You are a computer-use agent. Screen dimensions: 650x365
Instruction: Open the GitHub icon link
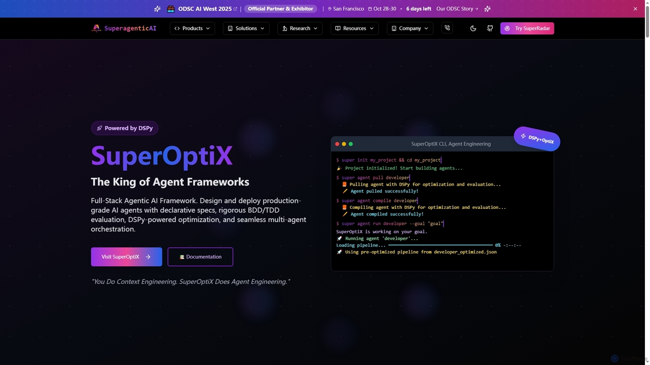pyautogui.click(x=490, y=28)
